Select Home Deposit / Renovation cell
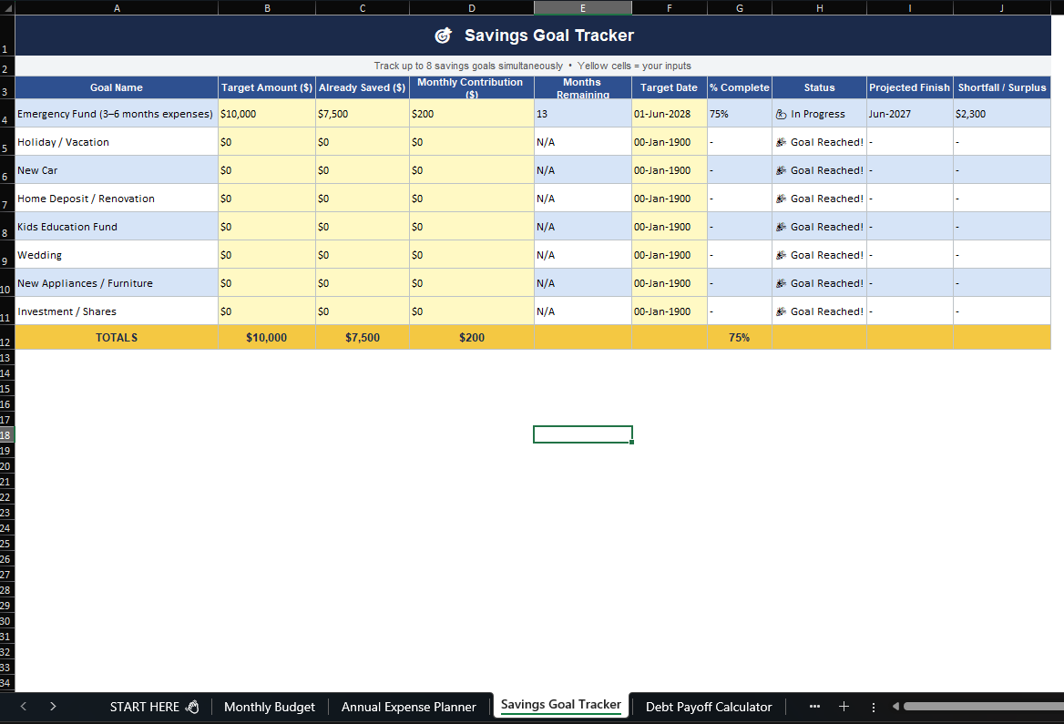Viewport: 1064px width, 724px height. coord(117,199)
